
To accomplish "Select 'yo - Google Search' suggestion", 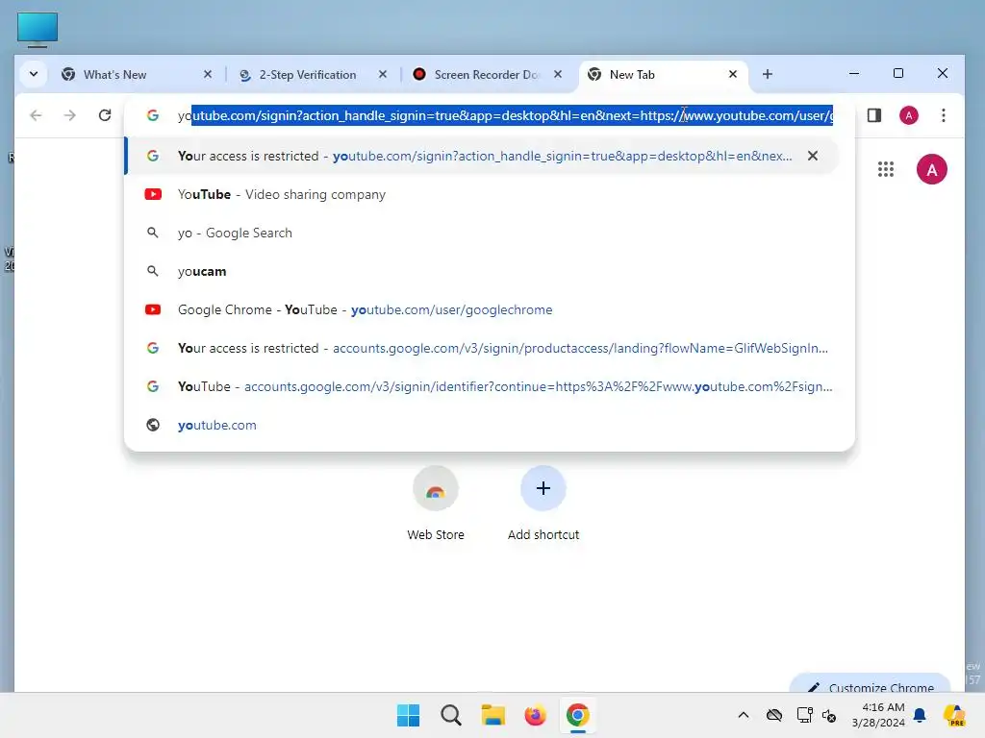I will [x=482, y=233].
